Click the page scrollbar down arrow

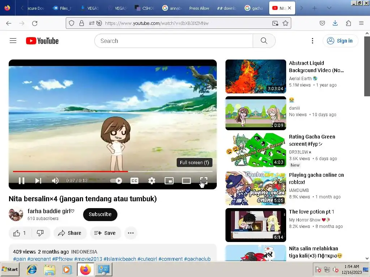click(x=367, y=258)
